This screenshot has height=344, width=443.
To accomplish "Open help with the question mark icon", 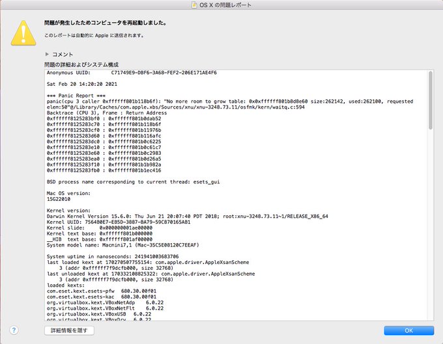I will 14,330.
